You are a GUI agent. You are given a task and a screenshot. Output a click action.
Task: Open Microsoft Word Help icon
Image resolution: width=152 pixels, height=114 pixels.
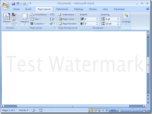(x=148, y=9)
